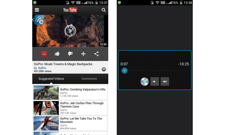Image resolution: width=225 pixels, height=135 pixels.
Task: Toggle HQ video quality button
Action: (x=44, y=54)
